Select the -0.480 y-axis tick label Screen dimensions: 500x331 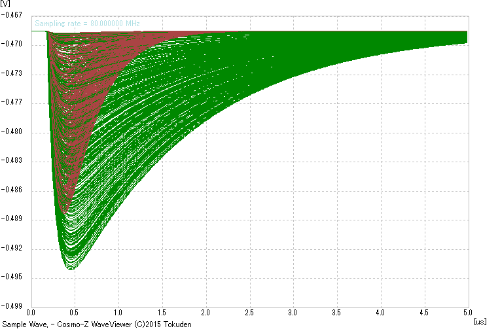click(14, 131)
